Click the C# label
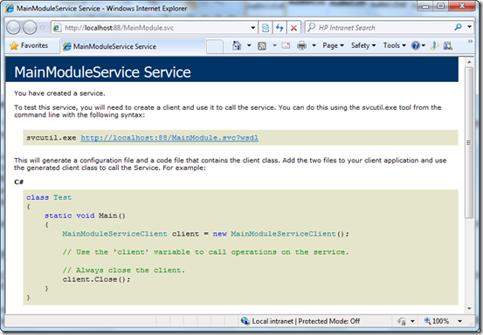The height and width of the screenshot is (335, 483). (x=19, y=181)
